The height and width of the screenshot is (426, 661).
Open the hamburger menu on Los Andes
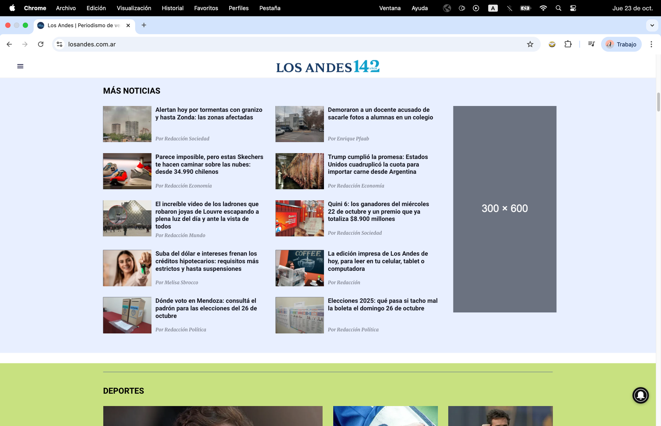[20, 66]
